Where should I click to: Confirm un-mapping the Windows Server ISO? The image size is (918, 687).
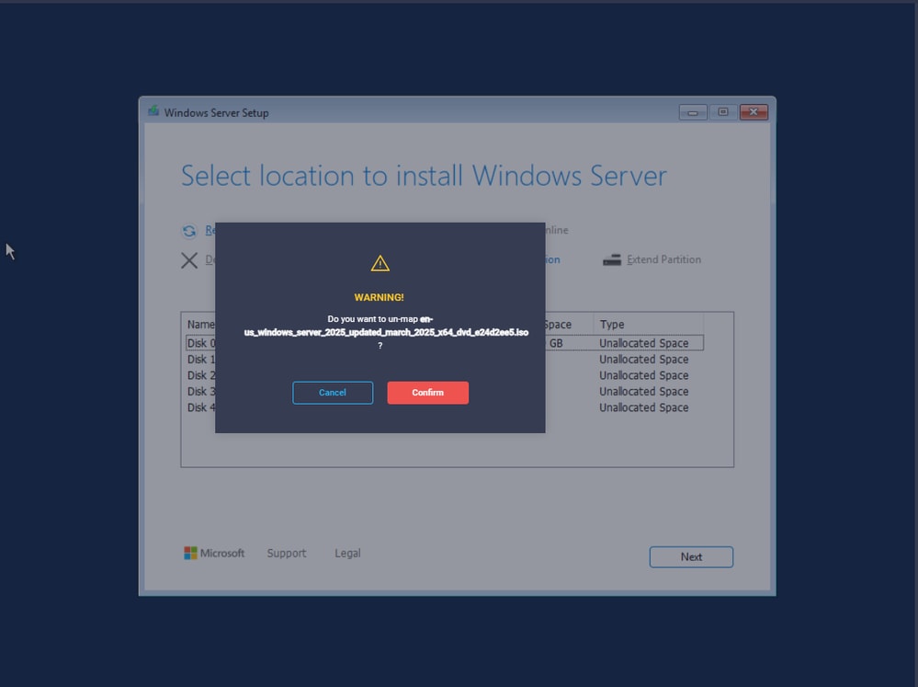click(427, 392)
